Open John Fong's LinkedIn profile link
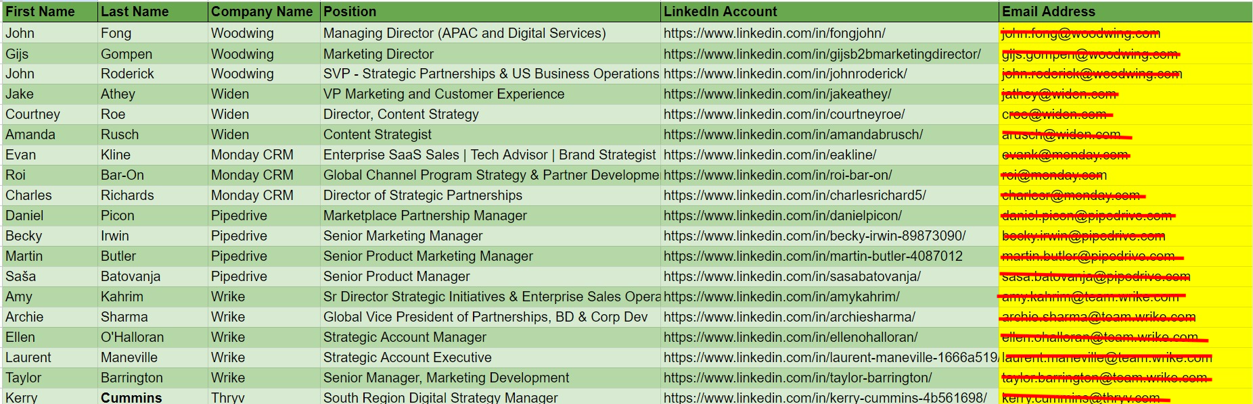 pos(774,33)
